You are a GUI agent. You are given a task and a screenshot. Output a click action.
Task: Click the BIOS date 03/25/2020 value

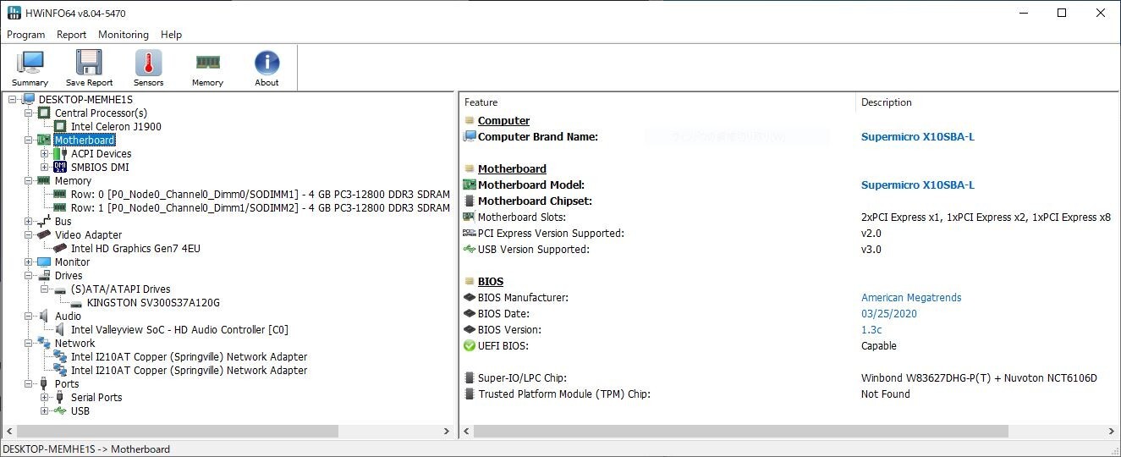889,313
